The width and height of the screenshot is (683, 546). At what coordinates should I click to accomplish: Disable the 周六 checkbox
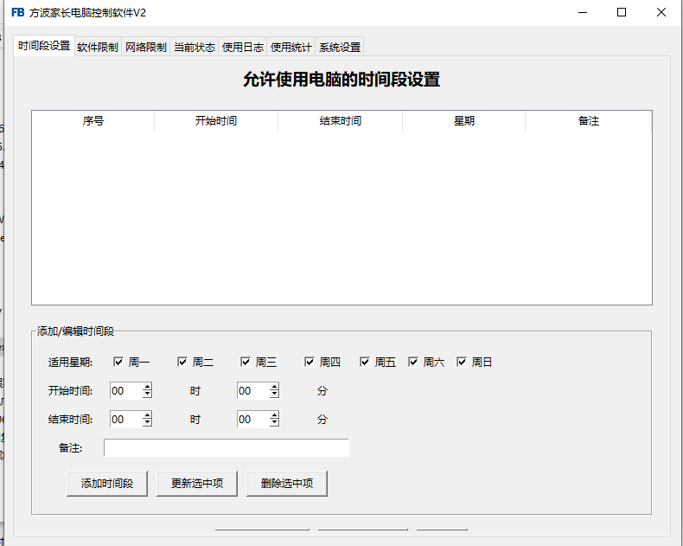pos(413,363)
